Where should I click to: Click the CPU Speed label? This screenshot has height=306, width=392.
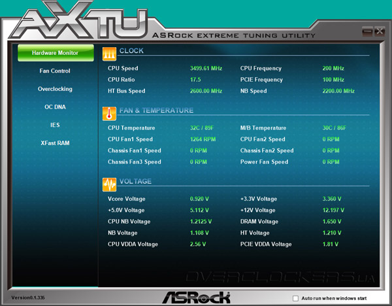point(123,68)
